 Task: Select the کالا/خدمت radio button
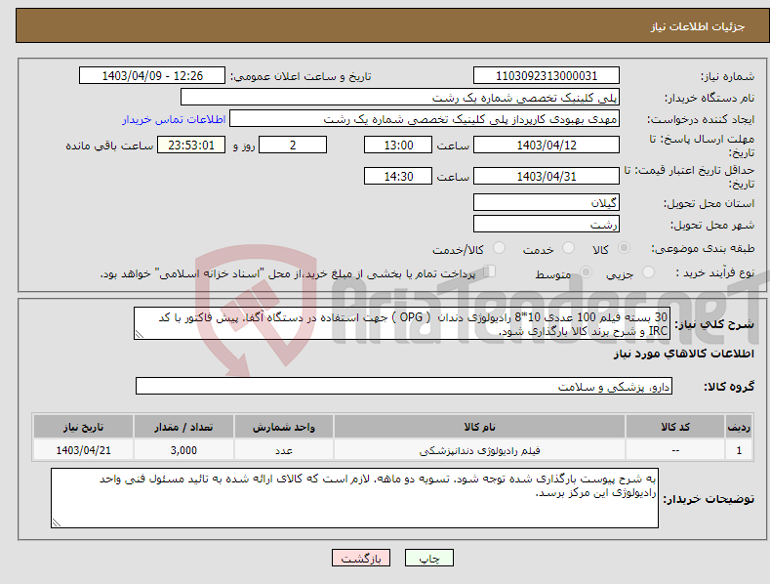point(499,248)
